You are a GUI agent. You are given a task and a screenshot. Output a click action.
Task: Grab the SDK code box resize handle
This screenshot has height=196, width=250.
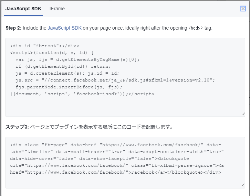243,113
